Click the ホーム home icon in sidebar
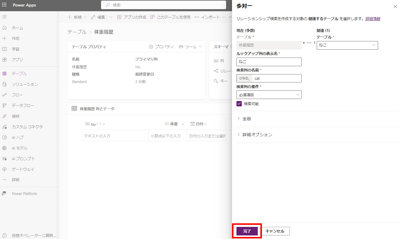 click(x=4, y=28)
